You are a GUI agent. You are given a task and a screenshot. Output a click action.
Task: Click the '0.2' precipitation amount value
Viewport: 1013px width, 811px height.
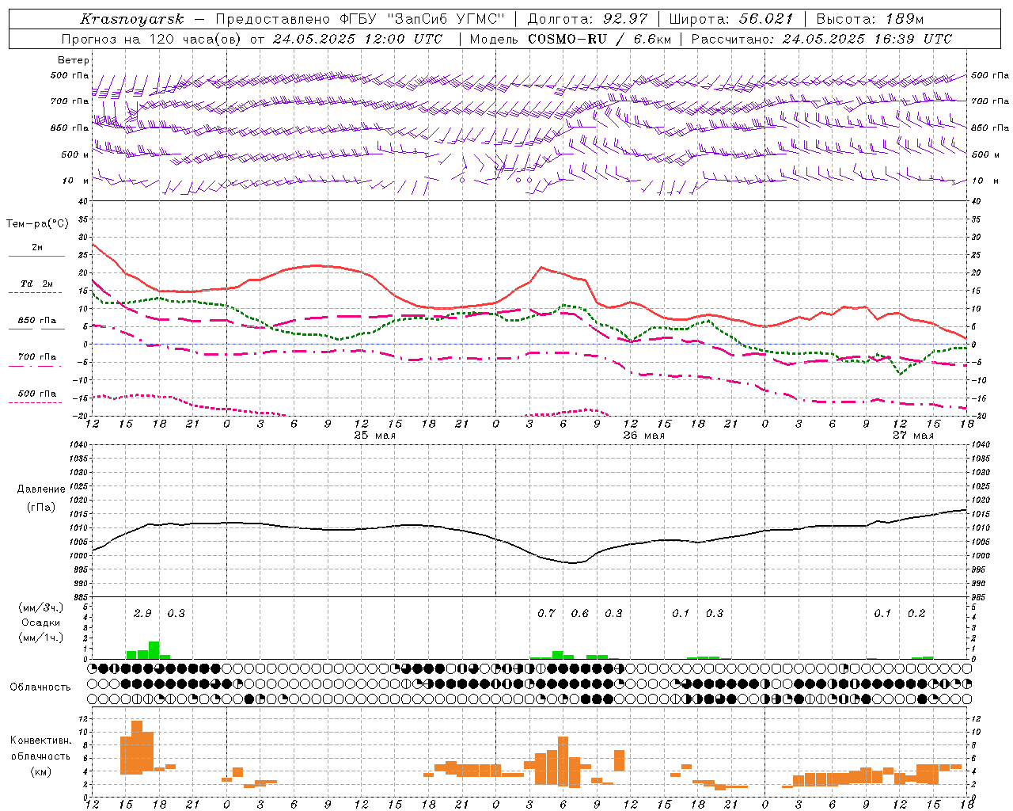[916, 614]
